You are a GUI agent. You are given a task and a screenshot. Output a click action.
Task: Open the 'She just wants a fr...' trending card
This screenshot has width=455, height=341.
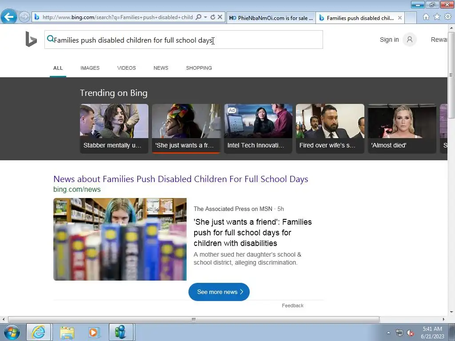point(186,128)
